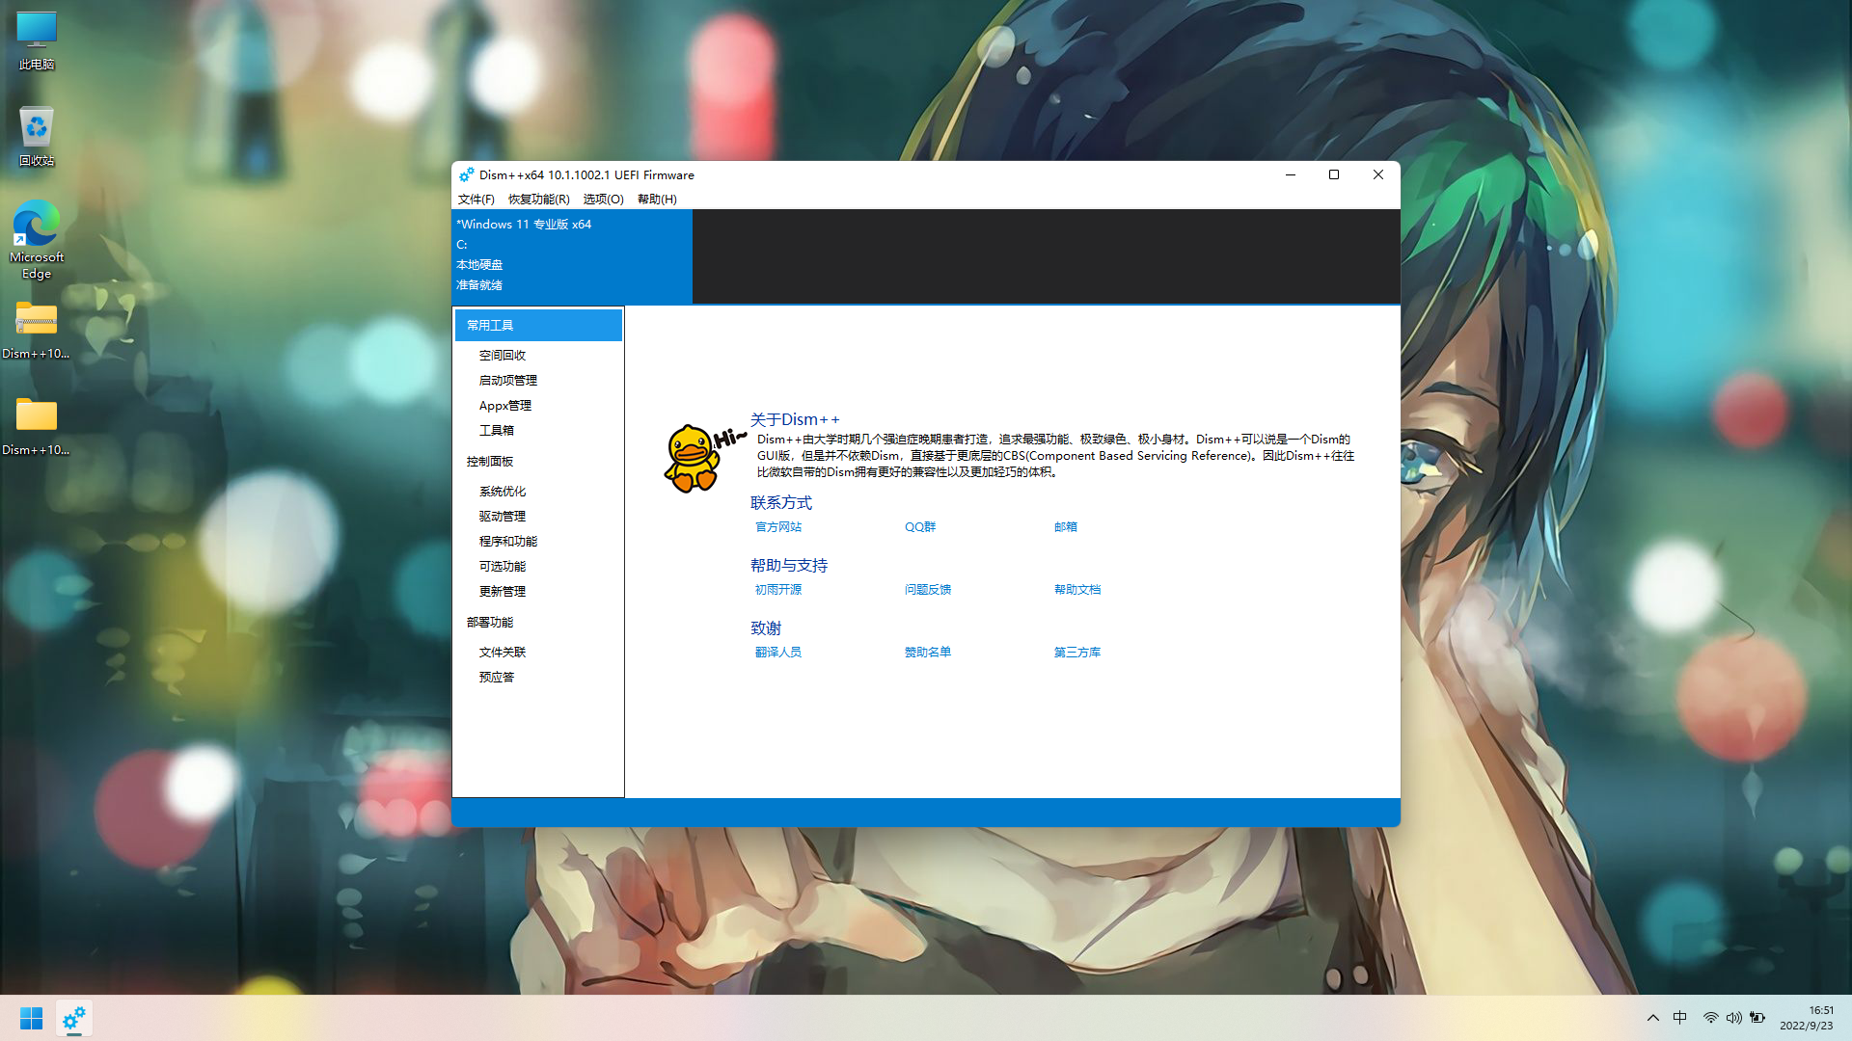The image size is (1852, 1041).
Task: Show hidden icons with the tray chevron
Action: 1652,1018
